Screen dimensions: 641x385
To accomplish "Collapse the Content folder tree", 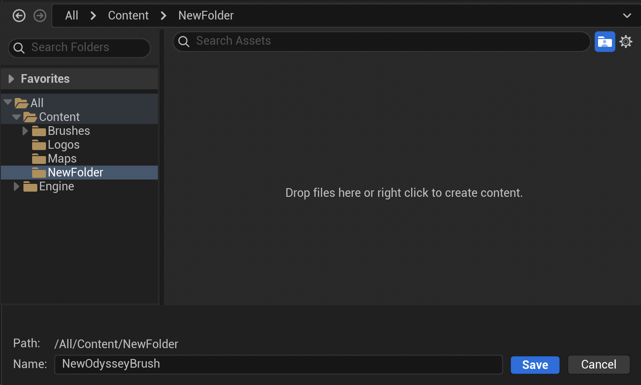I will click(x=16, y=117).
